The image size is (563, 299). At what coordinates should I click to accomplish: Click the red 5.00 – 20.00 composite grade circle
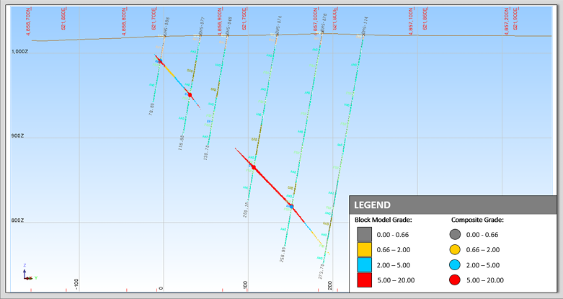pyautogui.click(x=456, y=280)
